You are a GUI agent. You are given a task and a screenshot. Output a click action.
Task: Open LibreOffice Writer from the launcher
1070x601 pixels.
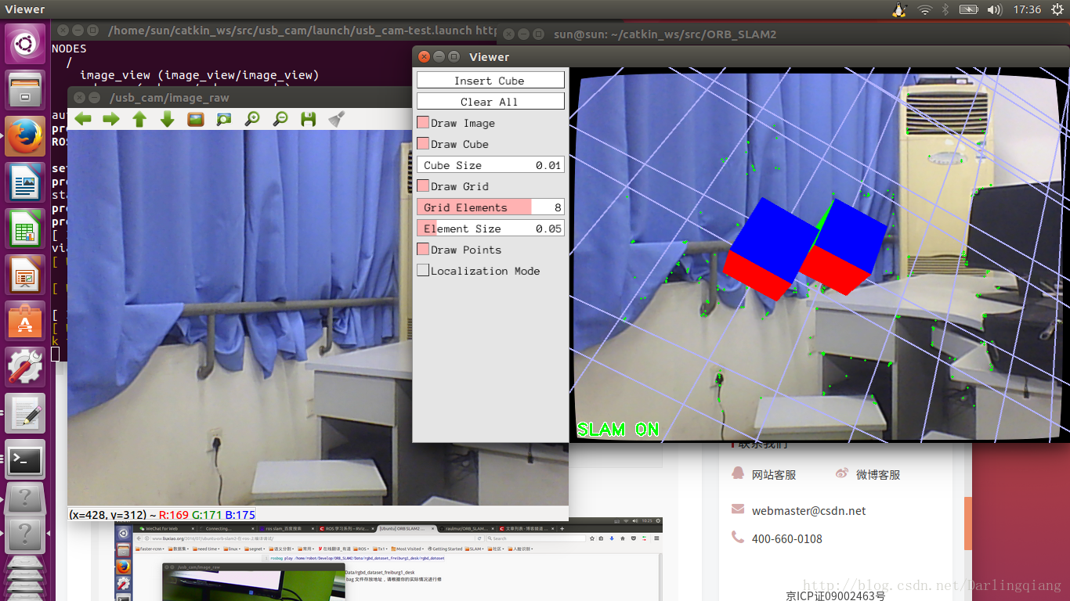[x=25, y=183]
